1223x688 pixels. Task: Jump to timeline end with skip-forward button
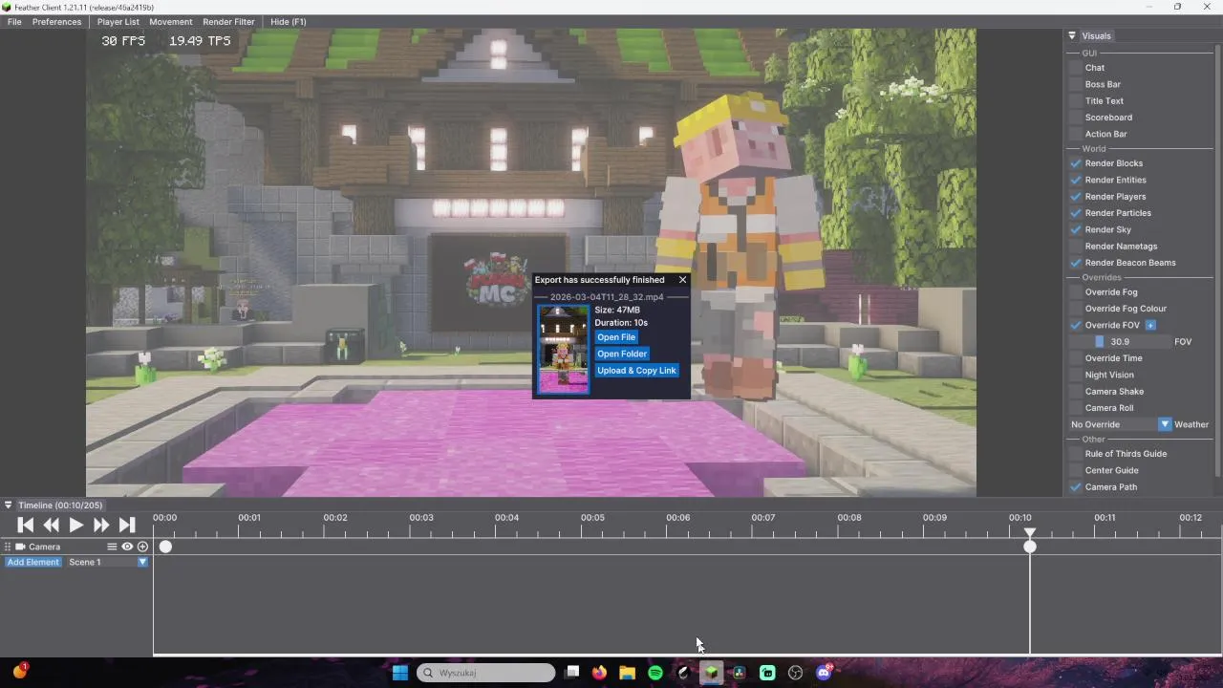pos(126,525)
